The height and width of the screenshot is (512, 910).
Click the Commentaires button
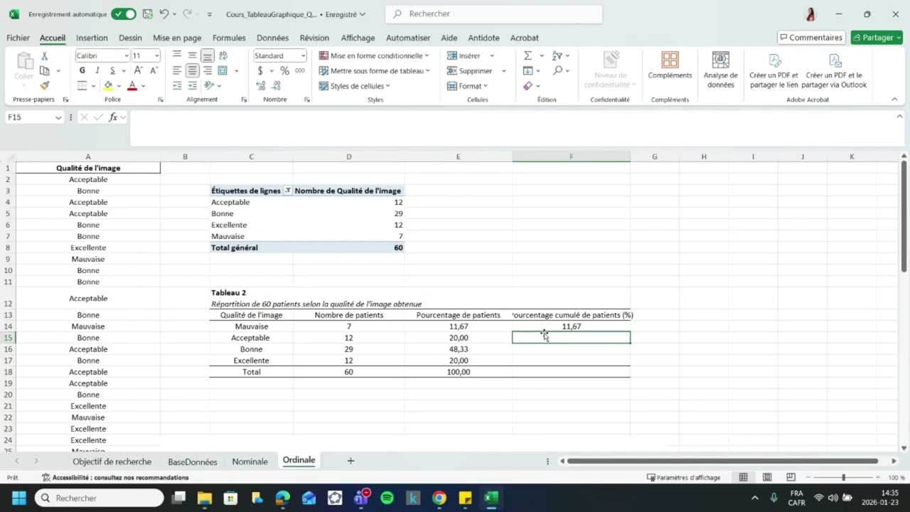tap(811, 38)
